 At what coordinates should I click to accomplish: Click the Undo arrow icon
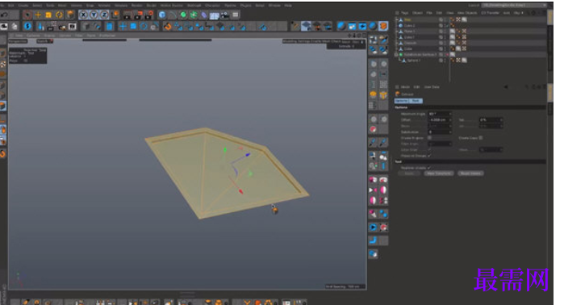tap(4, 15)
